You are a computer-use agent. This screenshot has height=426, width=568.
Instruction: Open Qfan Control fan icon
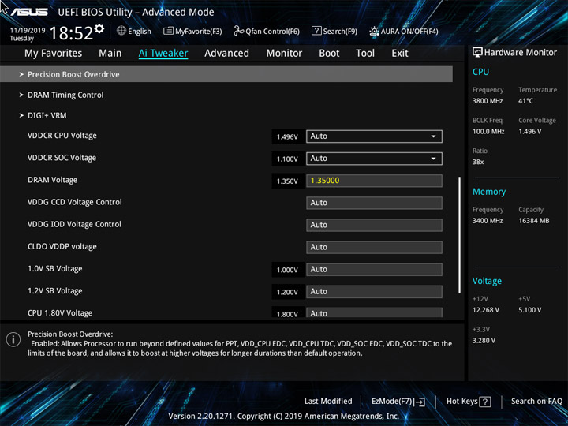point(238,31)
